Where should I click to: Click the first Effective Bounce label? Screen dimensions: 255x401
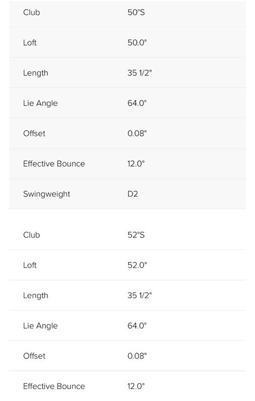point(54,164)
